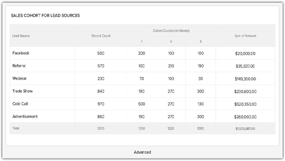The image size is (285, 161).
Task: Select the Facebook lead source row
Action: tap(21, 53)
